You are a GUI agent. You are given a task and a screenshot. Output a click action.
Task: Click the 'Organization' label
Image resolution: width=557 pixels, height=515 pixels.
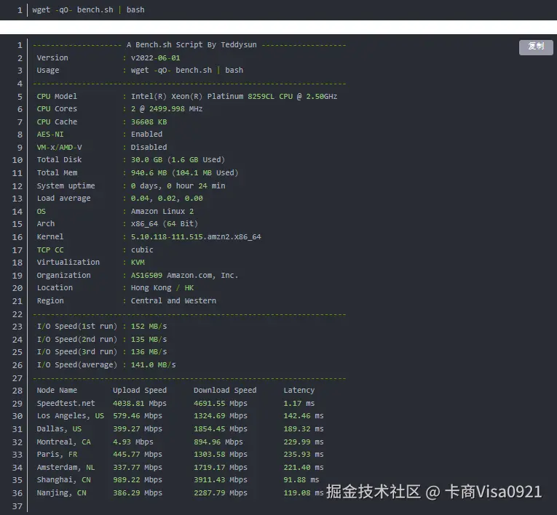[x=63, y=276]
